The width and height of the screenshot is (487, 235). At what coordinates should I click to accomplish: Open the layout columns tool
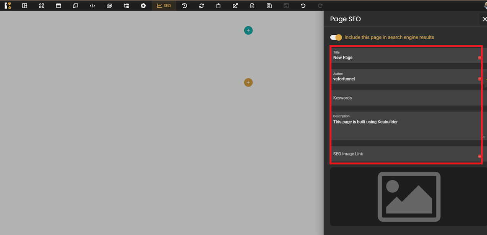pyautogui.click(x=24, y=6)
